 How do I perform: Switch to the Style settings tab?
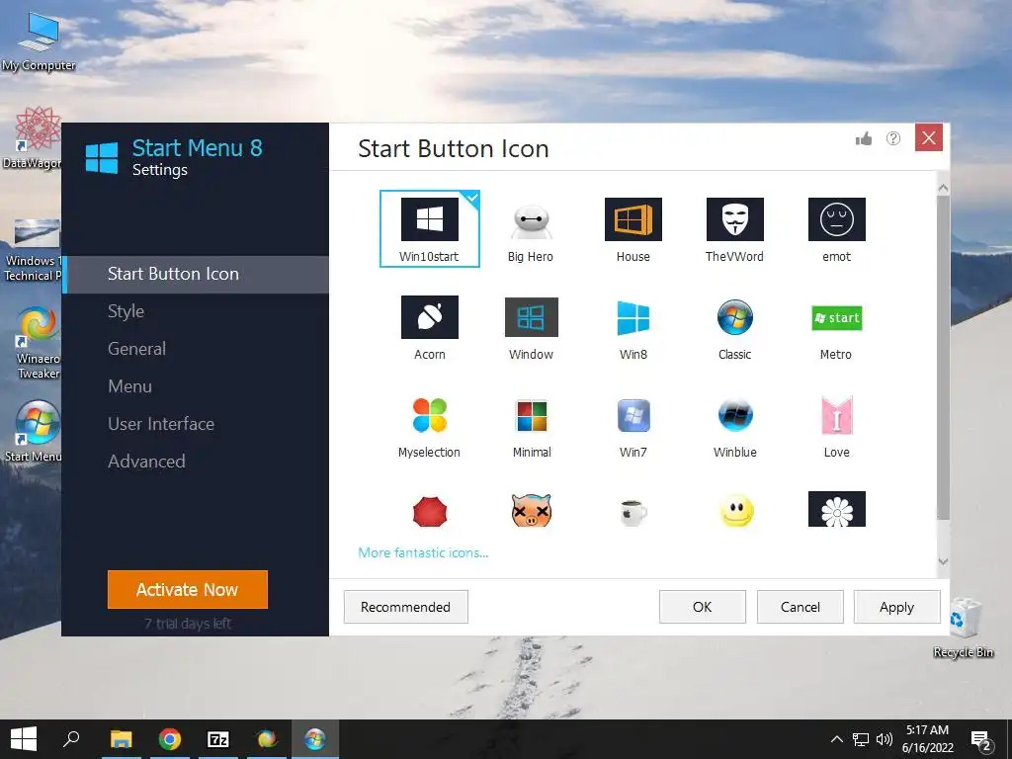point(196,311)
